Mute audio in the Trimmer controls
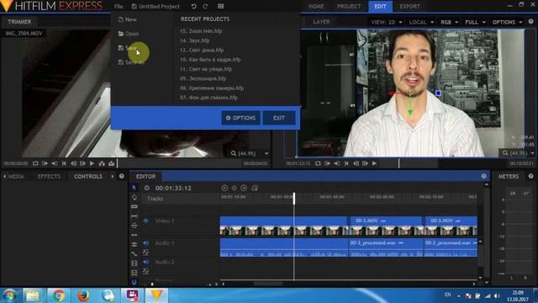 click(54, 163)
